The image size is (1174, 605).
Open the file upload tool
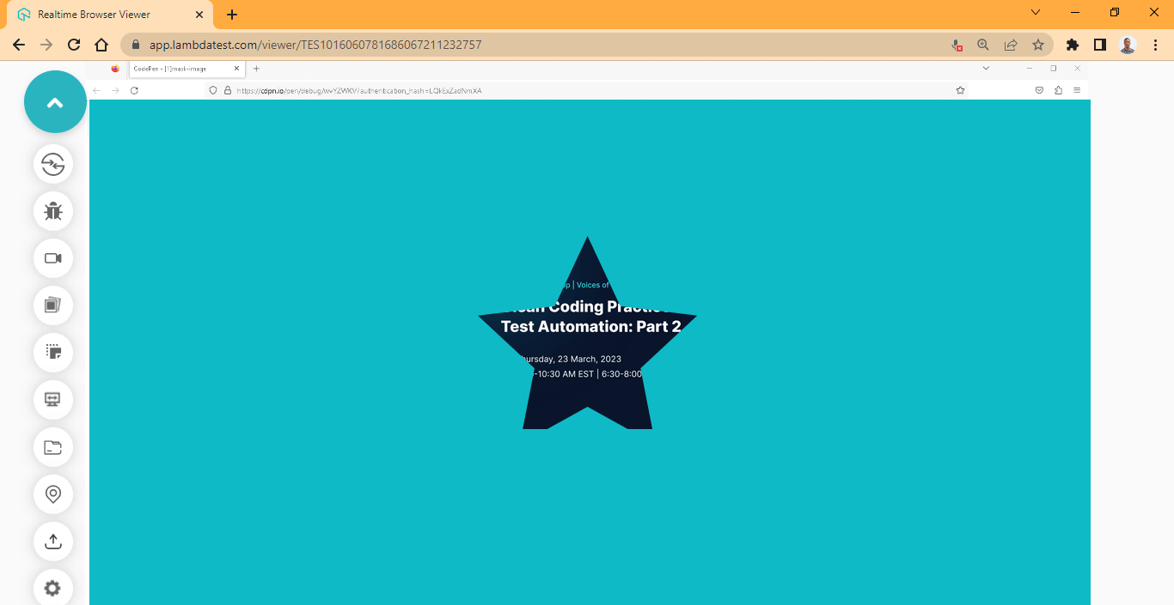[53, 541]
